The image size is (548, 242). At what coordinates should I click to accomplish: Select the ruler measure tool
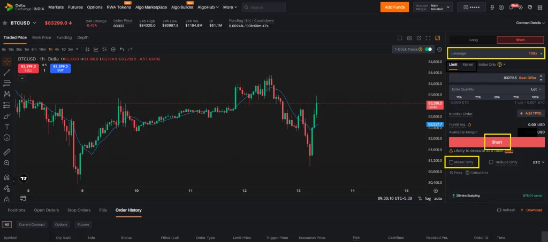click(7, 152)
